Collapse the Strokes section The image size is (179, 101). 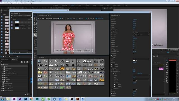tap(110, 68)
